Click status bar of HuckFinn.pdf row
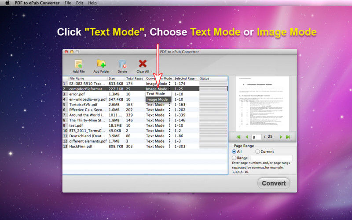Viewport: 352px width, 220px height. [213, 146]
